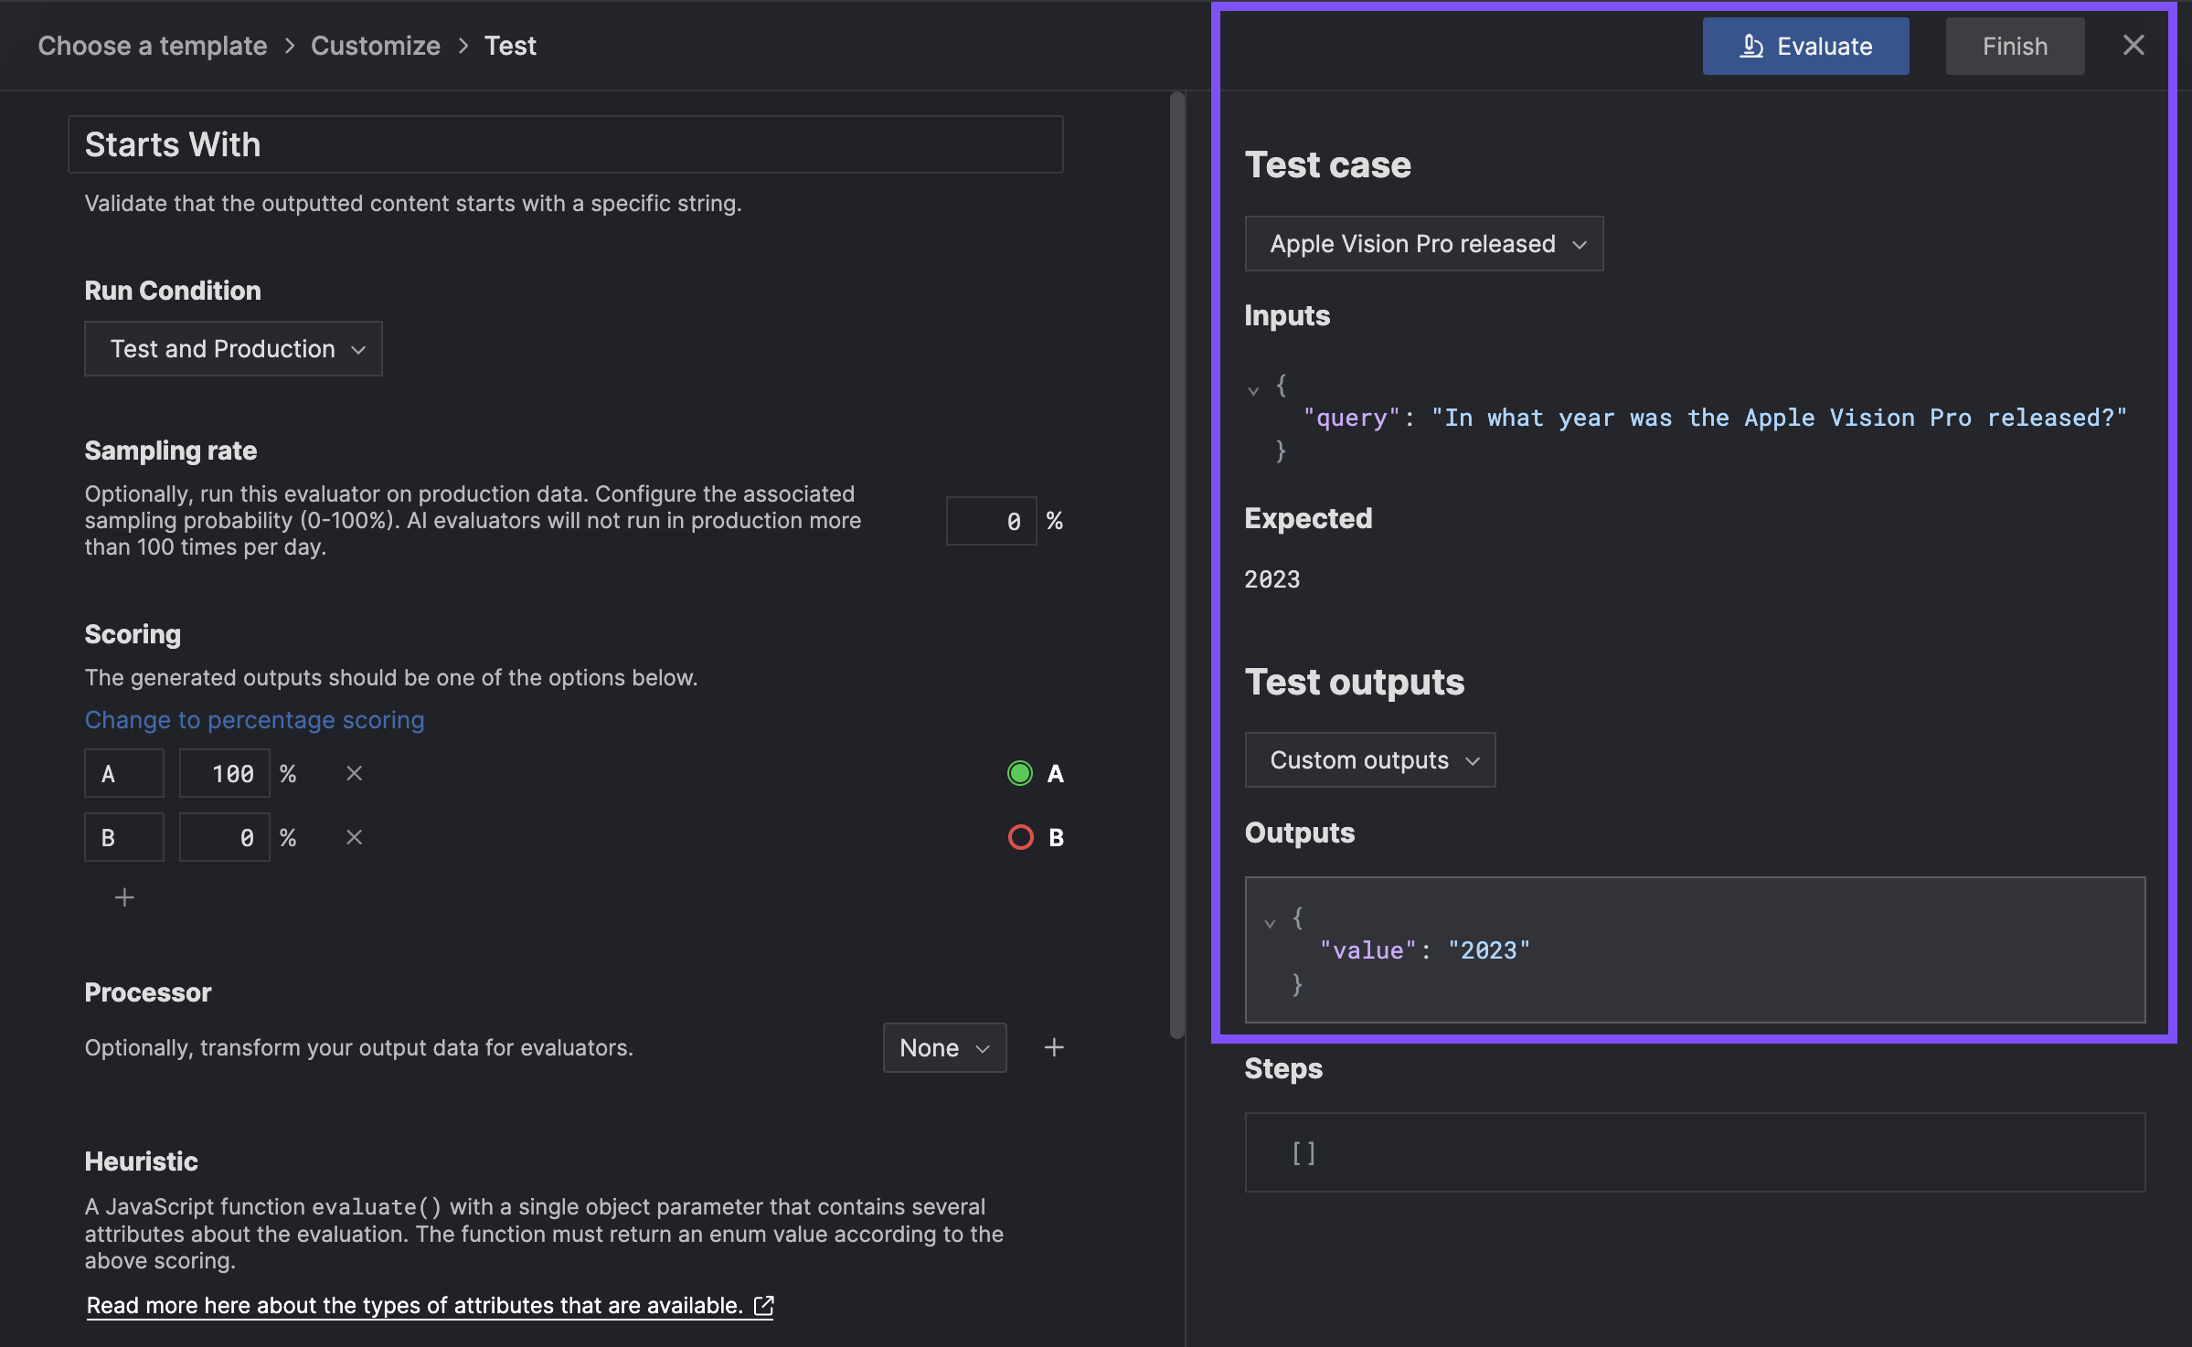Image resolution: width=2192 pixels, height=1347 pixels.
Task: Click the query input string value
Action: [1779, 418]
